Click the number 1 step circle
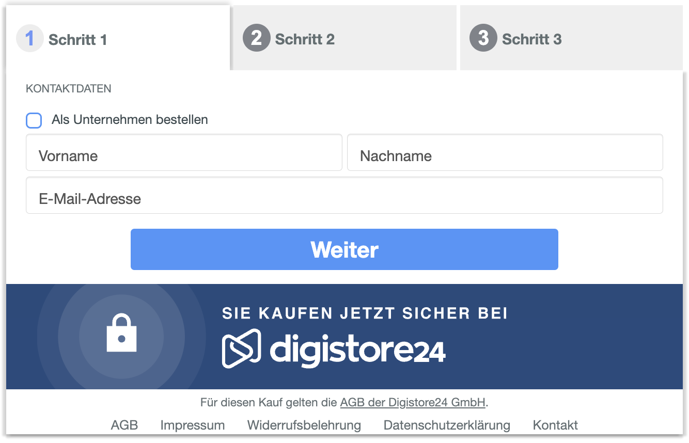689x443 pixels. (30, 39)
